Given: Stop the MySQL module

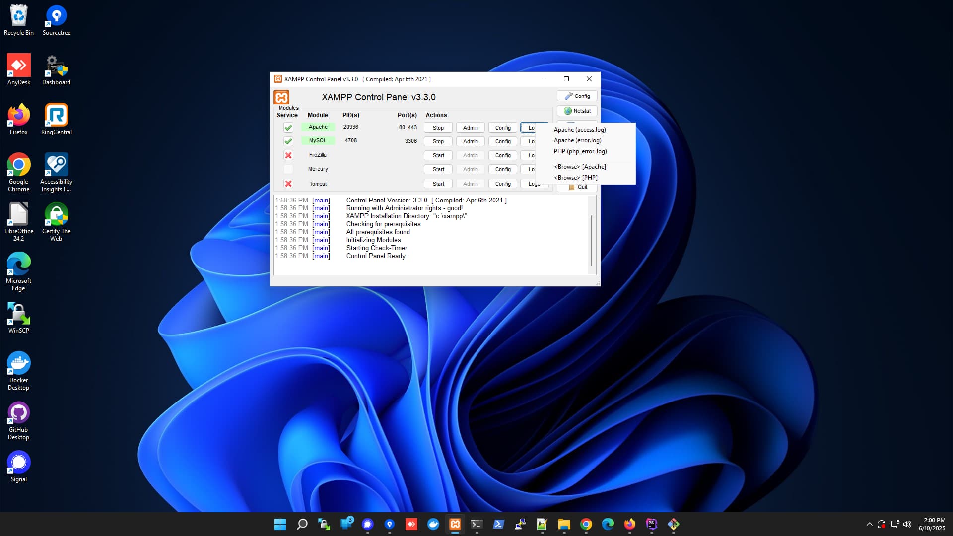Looking at the screenshot, I should (438, 141).
